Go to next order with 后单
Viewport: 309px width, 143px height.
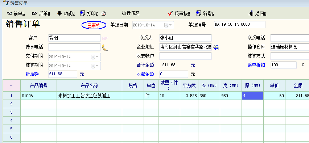[x=41, y=13]
